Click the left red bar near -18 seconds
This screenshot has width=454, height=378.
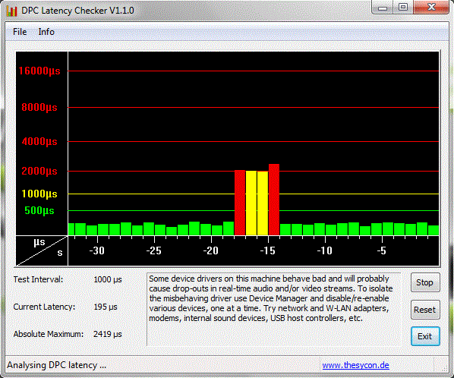click(x=240, y=203)
